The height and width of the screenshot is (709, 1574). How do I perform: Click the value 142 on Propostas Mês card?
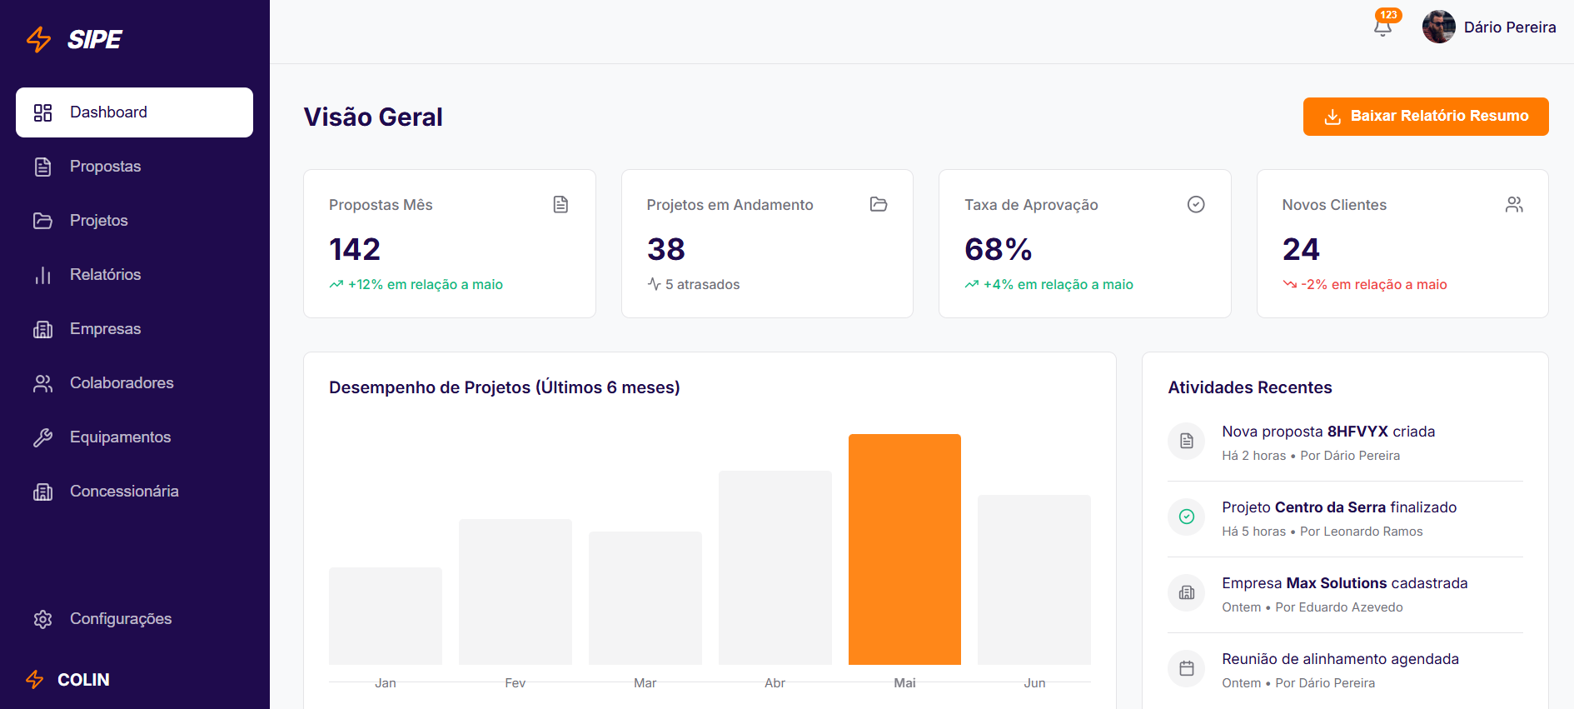click(355, 249)
